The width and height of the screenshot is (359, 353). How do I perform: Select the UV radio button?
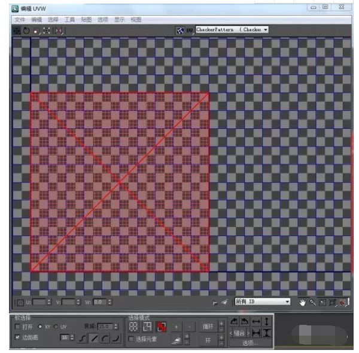coord(56,327)
